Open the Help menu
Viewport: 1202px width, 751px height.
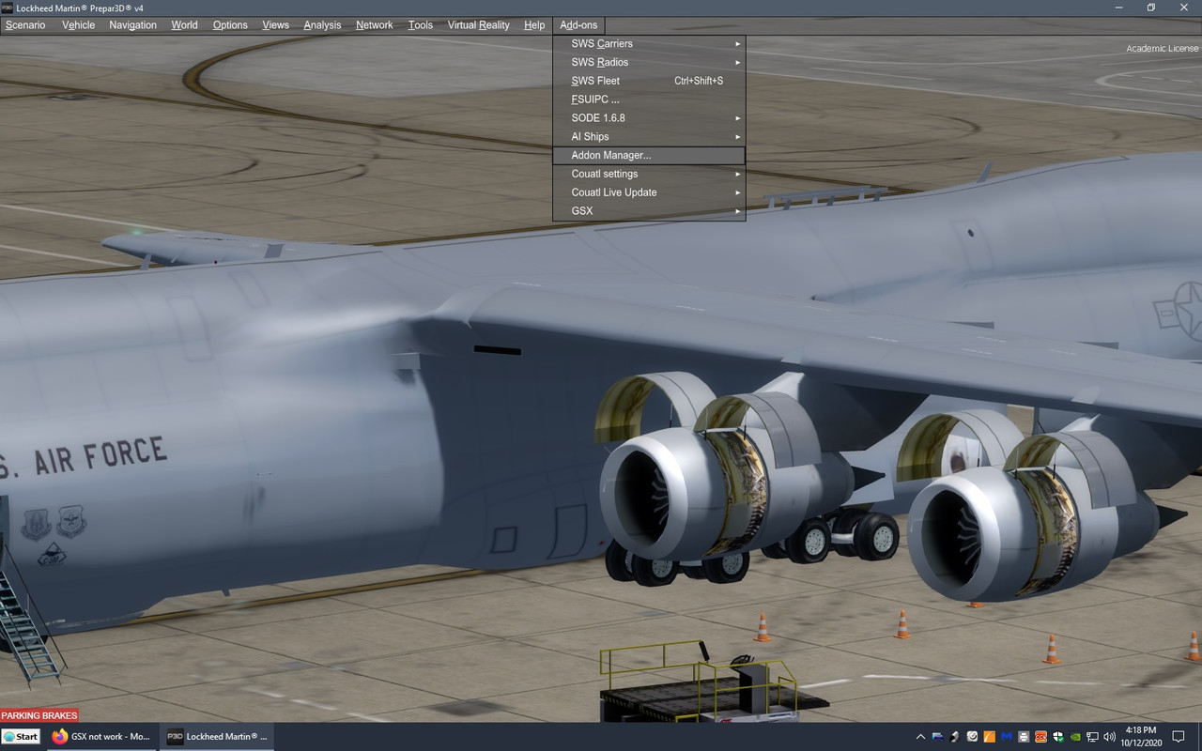tap(534, 25)
